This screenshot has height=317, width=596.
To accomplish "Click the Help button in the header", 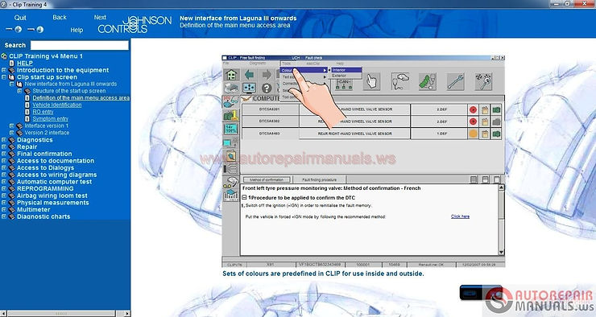I will [77, 30].
